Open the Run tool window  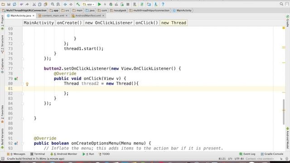click(x=88, y=154)
